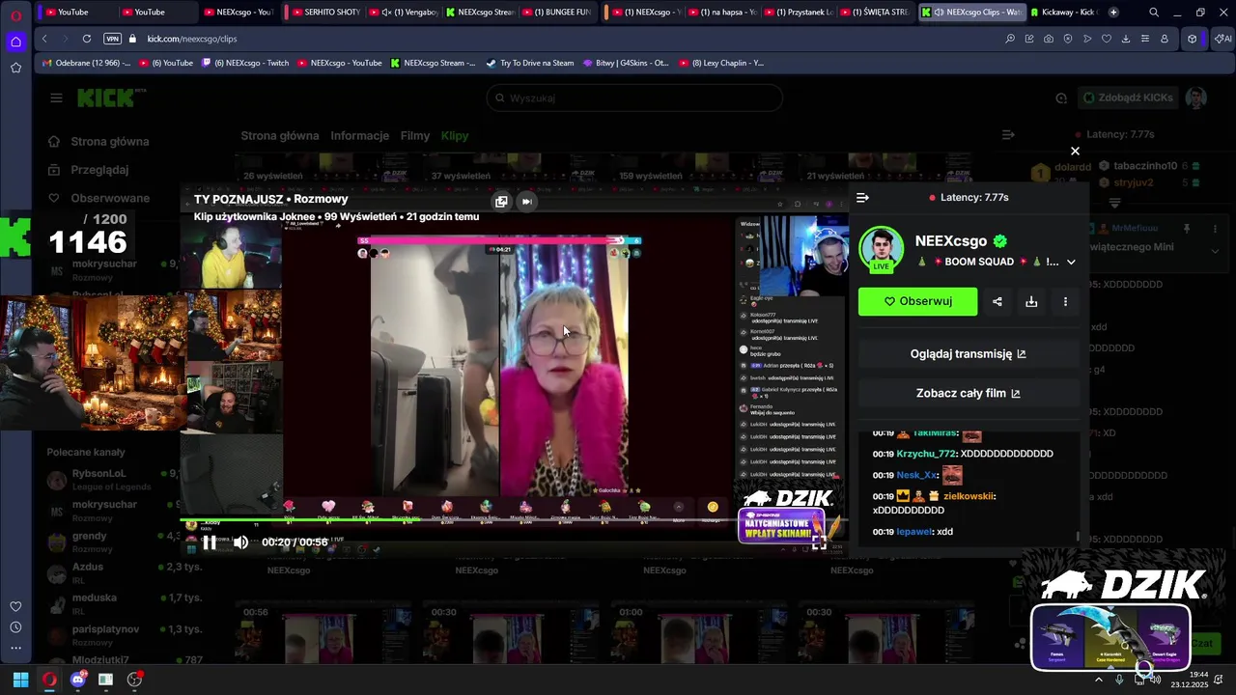The image size is (1236, 695).
Task: Open NEEXcsgo - Twitch bookmark
Action: pyautogui.click(x=245, y=63)
